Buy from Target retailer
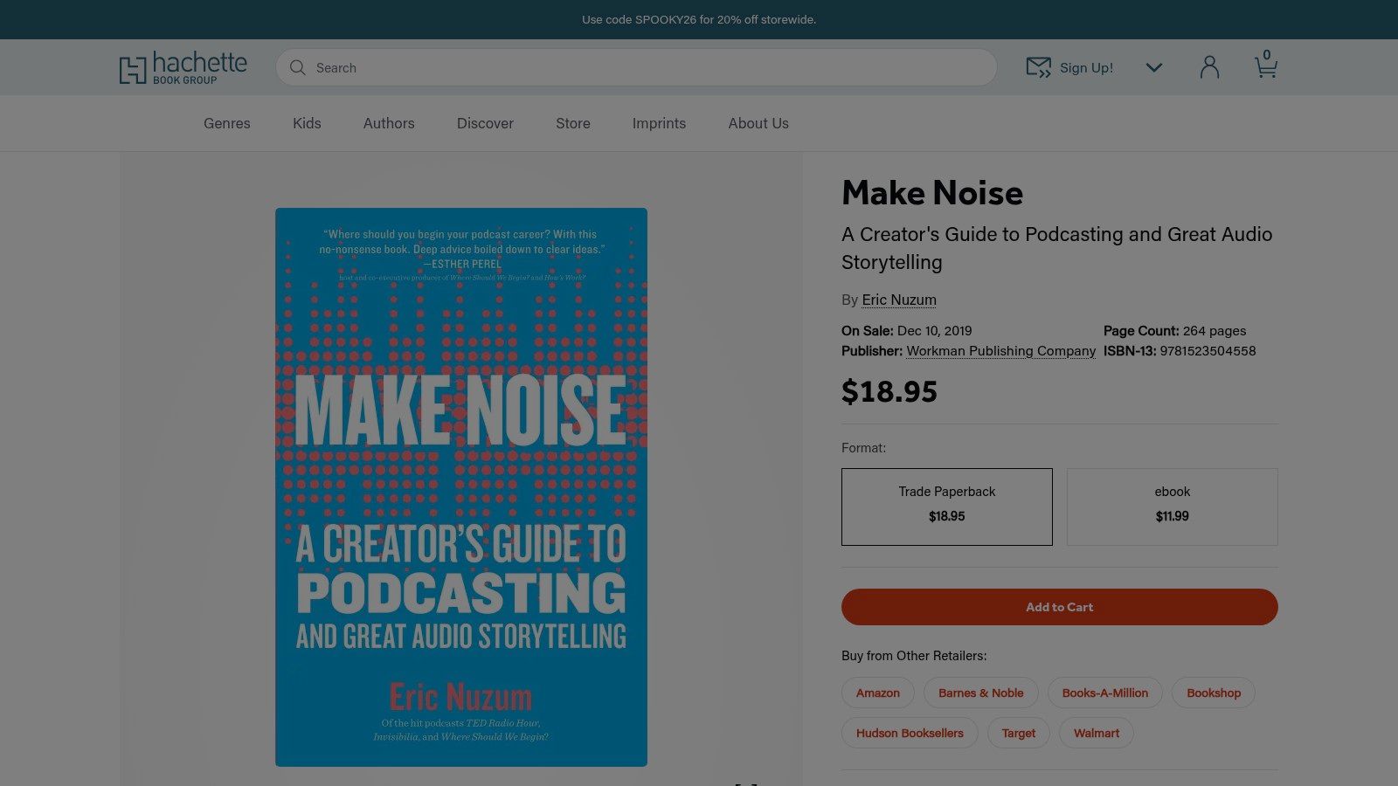This screenshot has height=786, width=1398. [x=1019, y=733]
